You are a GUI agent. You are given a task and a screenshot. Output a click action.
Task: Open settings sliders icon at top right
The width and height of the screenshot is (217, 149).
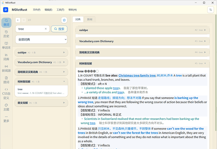click(210, 10)
